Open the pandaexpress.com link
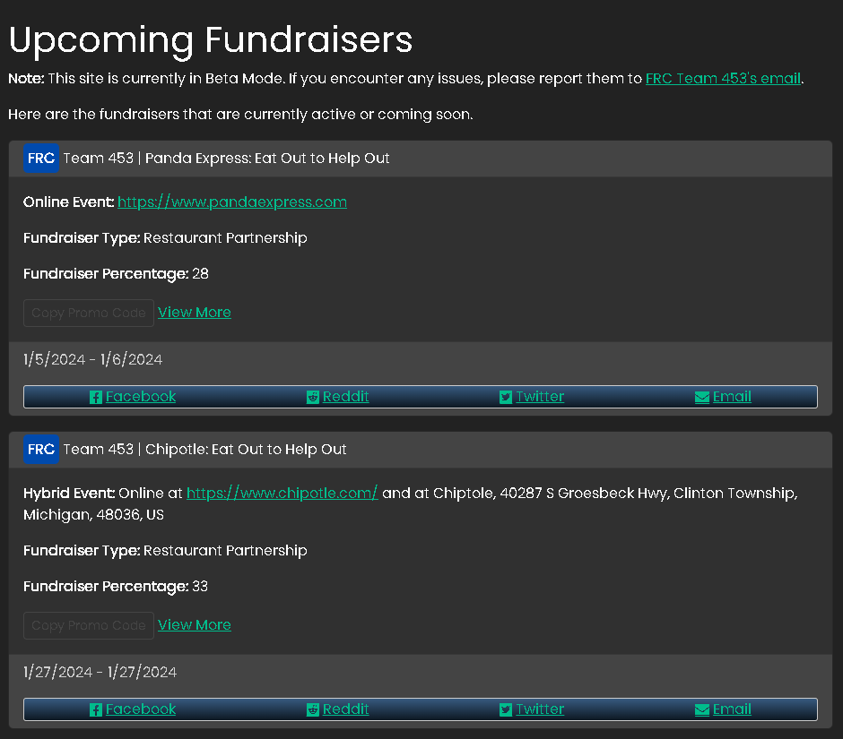Image resolution: width=843 pixels, height=739 pixels. (x=232, y=202)
